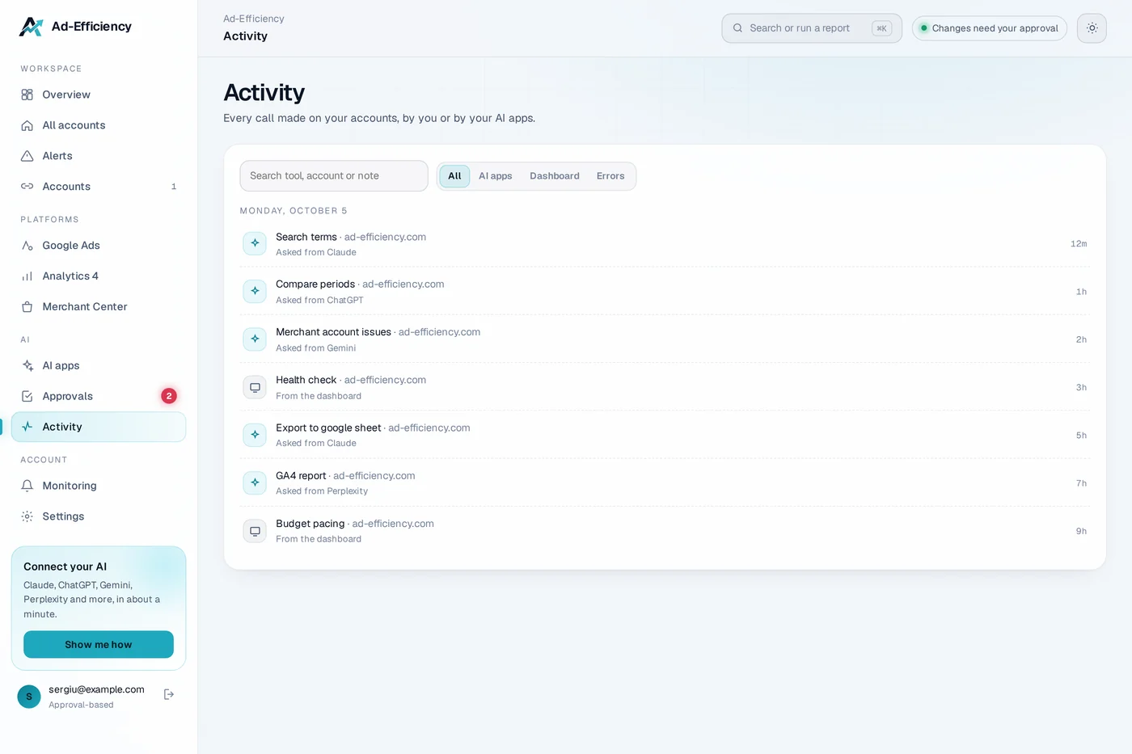Viewport: 1132px width, 754px height.
Task: Open Approvals in the sidebar
Action: [x=99, y=396]
